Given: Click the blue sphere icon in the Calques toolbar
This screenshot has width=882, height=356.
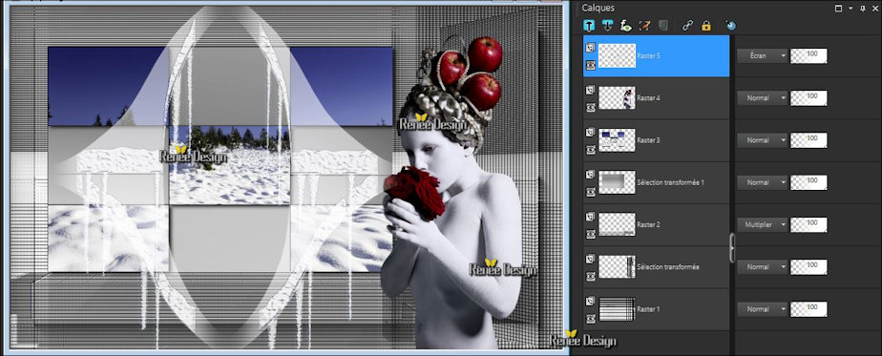Looking at the screenshot, I should click(730, 26).
